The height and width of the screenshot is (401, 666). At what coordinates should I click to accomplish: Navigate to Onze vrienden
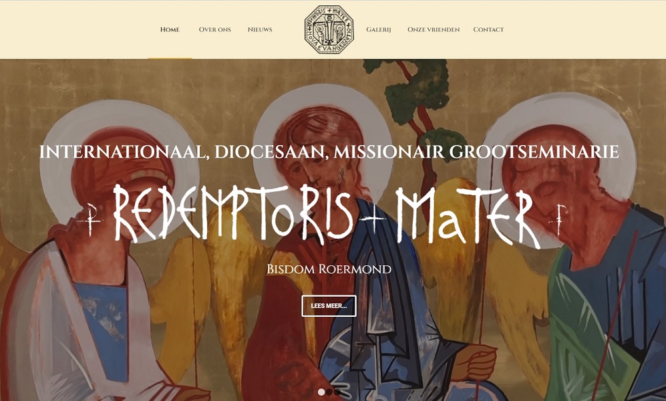coord(434,29)
